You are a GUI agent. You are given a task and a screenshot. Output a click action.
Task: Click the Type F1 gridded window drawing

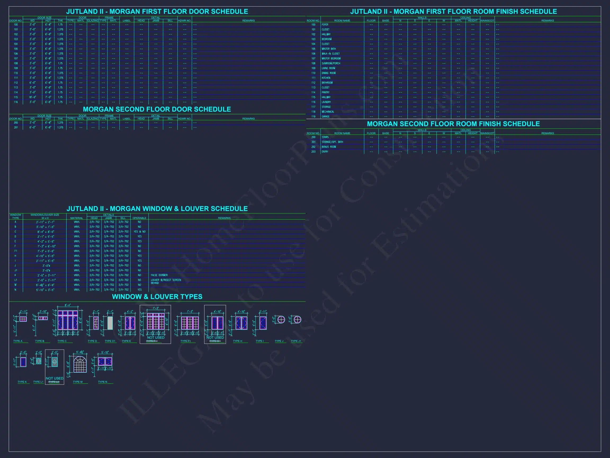tap(190, 323)
